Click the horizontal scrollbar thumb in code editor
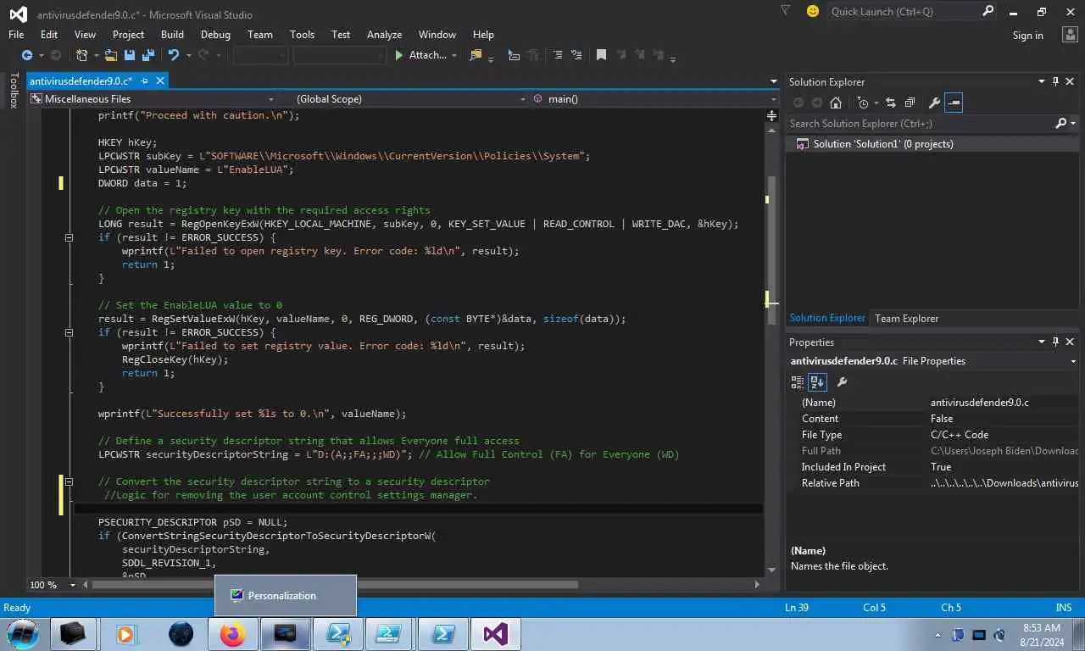The width and height of the screenshot is (1085, 651). (x=335, y=584)
